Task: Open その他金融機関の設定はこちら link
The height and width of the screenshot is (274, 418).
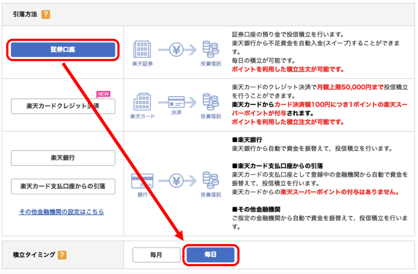Action: point(61,212)
